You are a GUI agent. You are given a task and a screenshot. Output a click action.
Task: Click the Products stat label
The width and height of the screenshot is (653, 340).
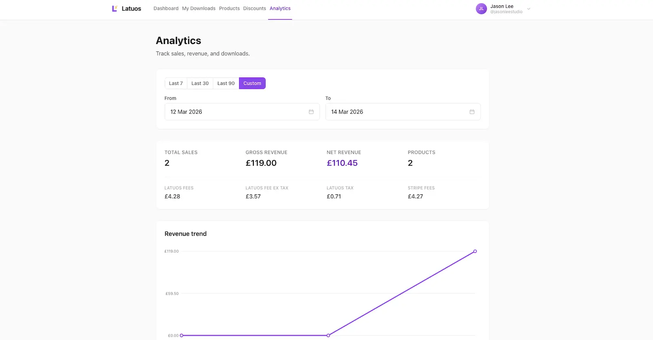click(x=422, y=152)
